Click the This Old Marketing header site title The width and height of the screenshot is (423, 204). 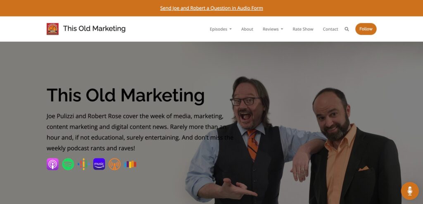coord(95,28)
